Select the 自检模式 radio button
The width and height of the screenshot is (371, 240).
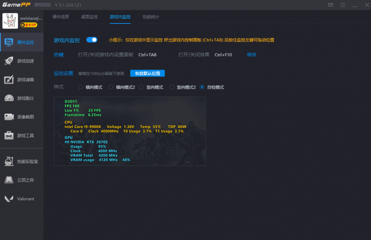tap(202, 87)
